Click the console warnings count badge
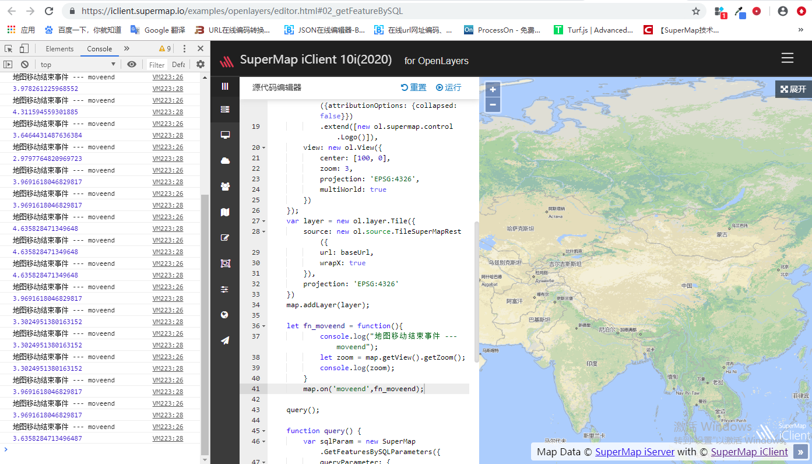812x464 pixels. click(x=165, y=49)
